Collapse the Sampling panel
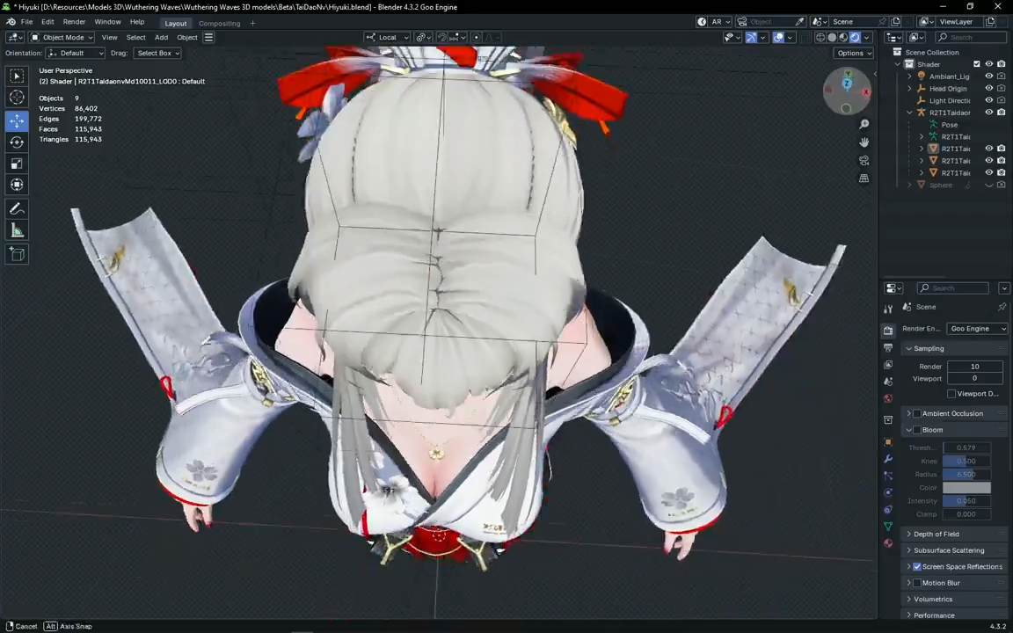The height and width of the screenshot is (633, 1013). pos(928,348)
